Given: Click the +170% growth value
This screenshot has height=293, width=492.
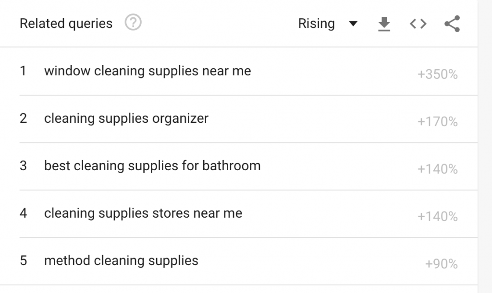Looking at the screenshot, I should [x=437, y=121].
